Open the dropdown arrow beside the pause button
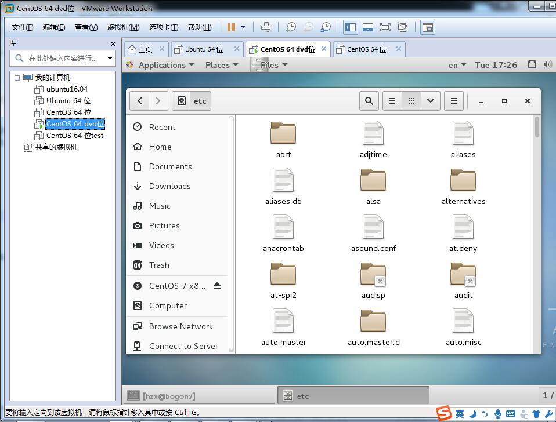Image resolution: width=556 pixels, height=422 pixels. pyautogui.click(x=244, y=27)
